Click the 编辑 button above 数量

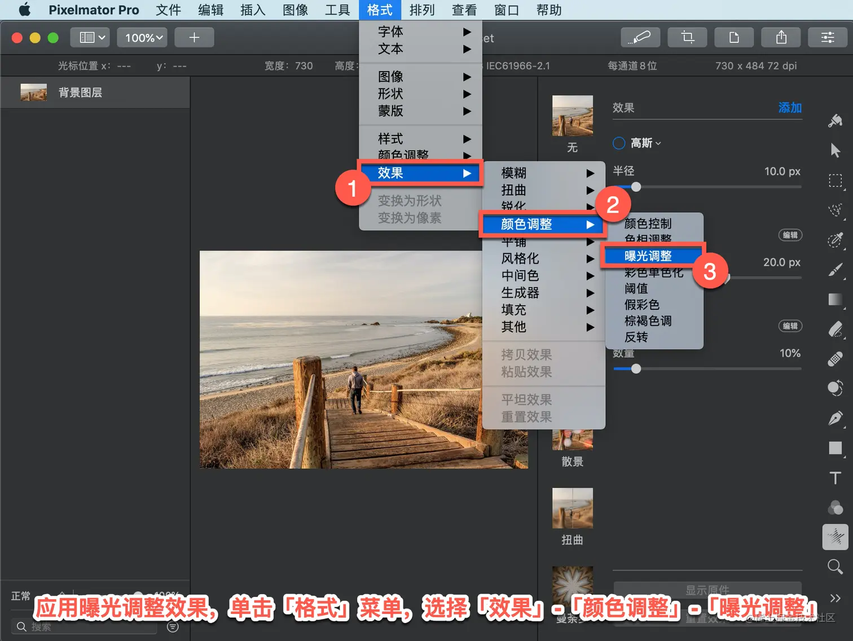(790, 326)
